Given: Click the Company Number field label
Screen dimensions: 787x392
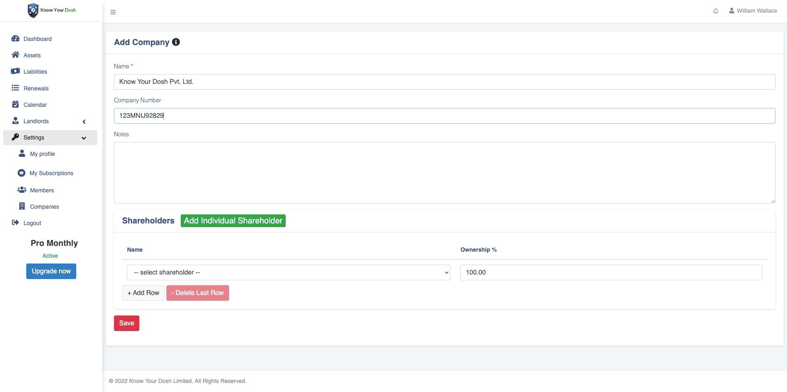Looking at the screenshot, I should tap(137, 100).
